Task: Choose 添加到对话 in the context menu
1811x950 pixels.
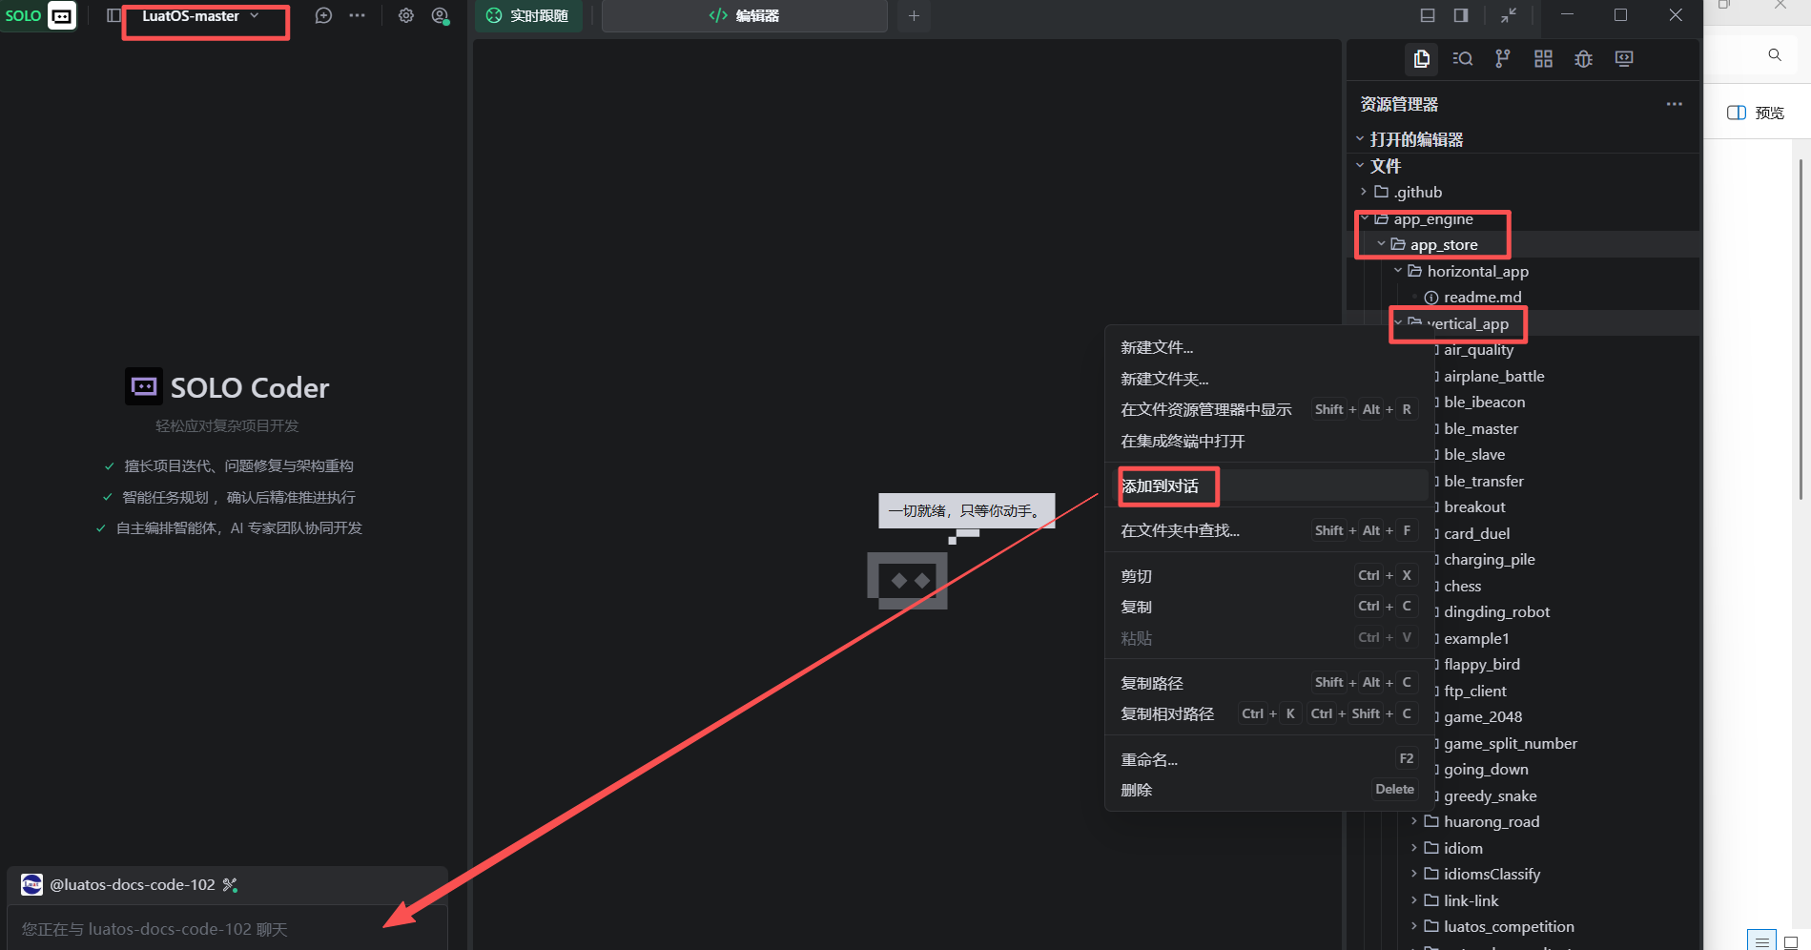Action: pos(1269,486)
